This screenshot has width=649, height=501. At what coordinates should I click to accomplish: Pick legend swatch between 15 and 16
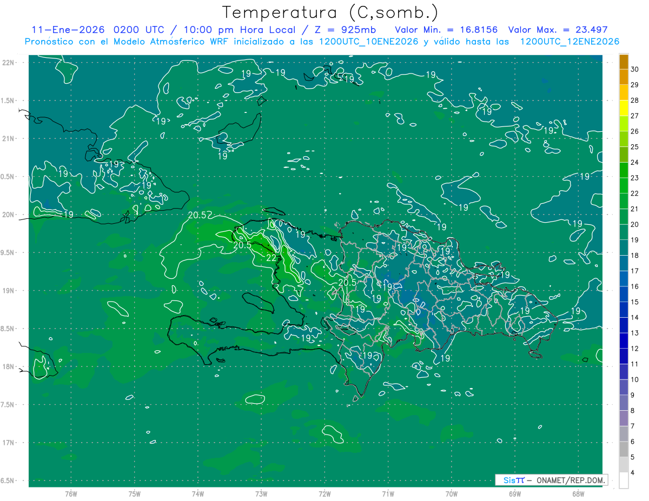point(624,295)
